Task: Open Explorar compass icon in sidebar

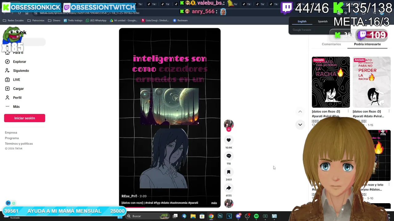Action: coord(7,62)
